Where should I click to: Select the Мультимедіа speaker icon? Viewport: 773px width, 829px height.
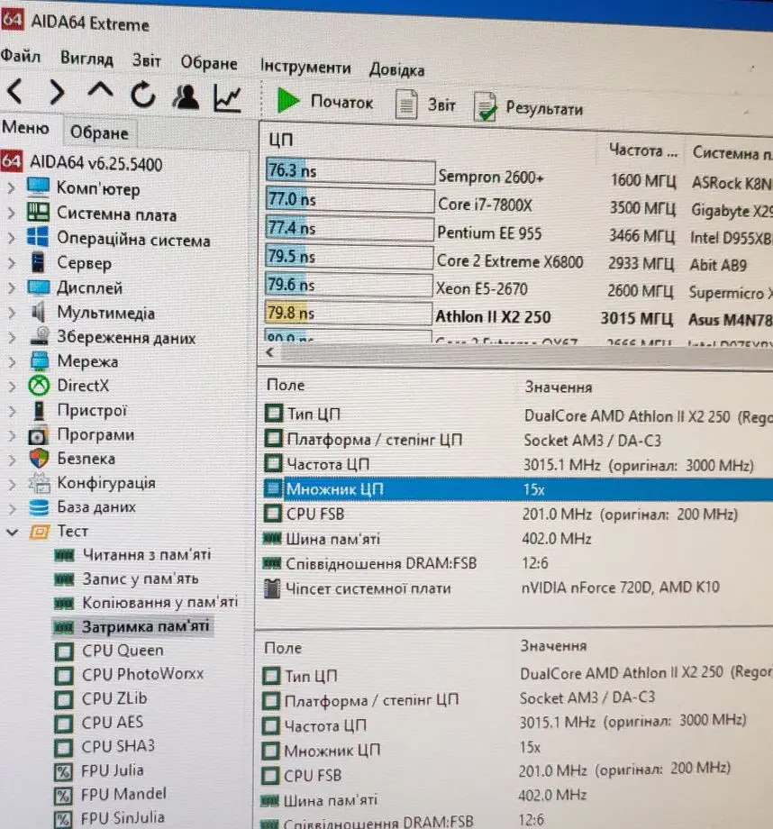pyautogui.click(x=38, y=312)
